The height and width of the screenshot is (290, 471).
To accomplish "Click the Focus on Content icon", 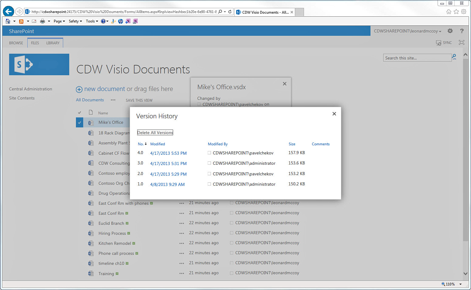I will pyautogui.click(x=462, y=42).
